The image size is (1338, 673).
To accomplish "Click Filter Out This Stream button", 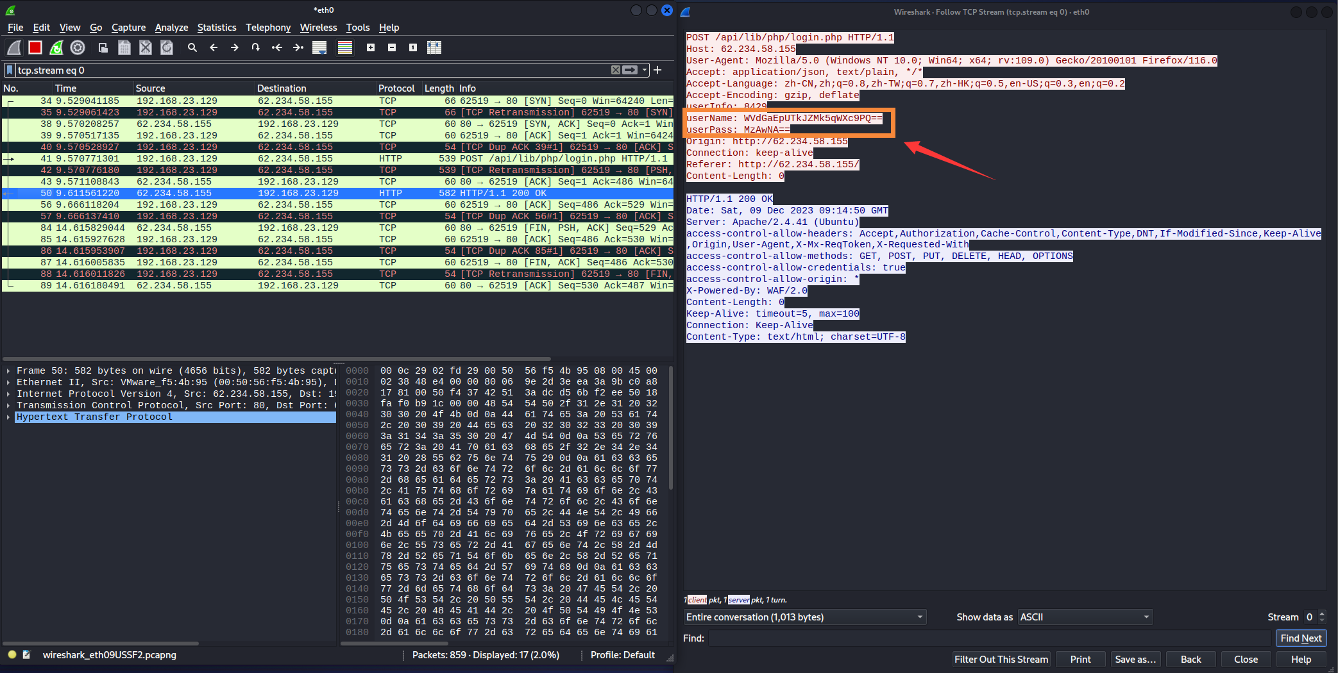I will 1001,660.
